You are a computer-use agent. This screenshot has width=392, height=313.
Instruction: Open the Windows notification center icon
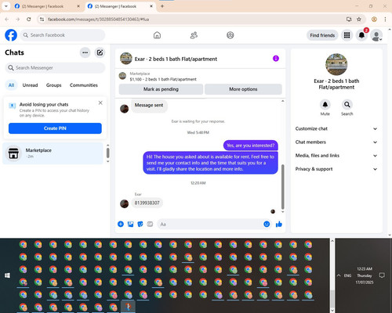tap(382, 275)
